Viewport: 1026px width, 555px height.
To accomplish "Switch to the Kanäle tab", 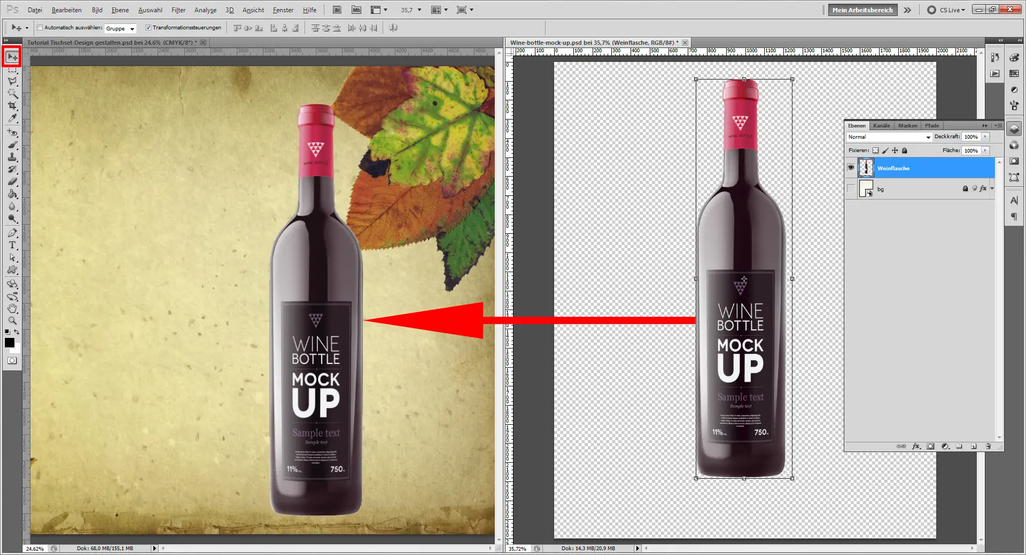I will 881,125.
